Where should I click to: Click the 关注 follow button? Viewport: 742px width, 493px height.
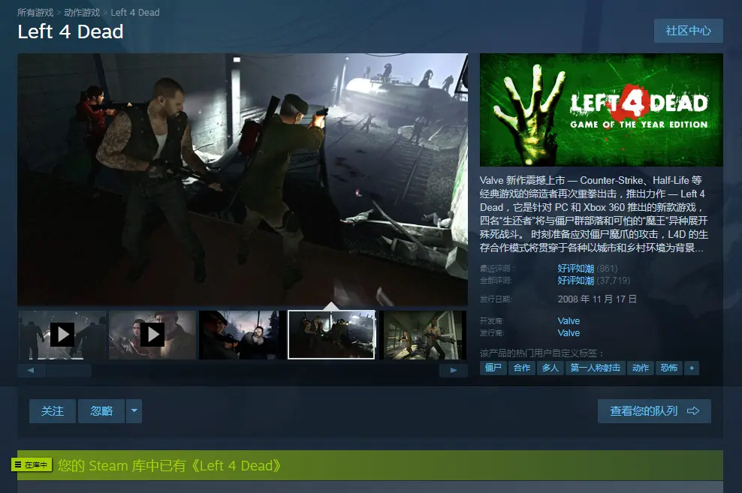click(x=52, y=410)
